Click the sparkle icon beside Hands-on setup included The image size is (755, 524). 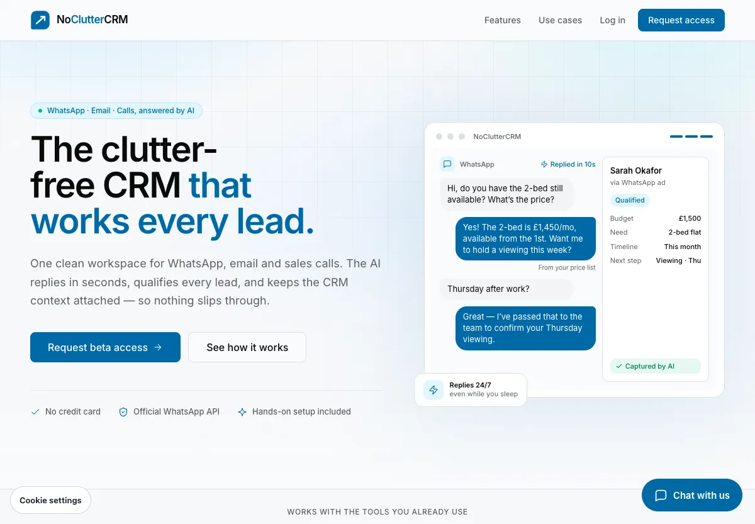point(242,412)
